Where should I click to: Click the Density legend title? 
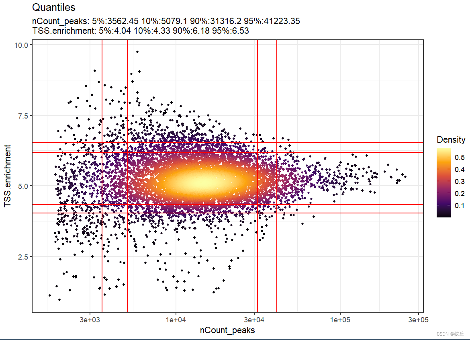tap(451, 139)
